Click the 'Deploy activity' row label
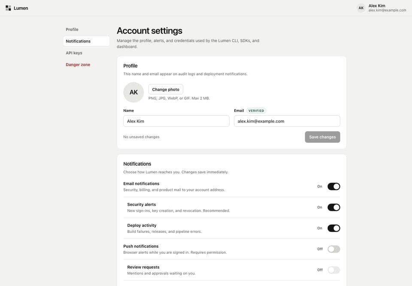 [142, 226]
